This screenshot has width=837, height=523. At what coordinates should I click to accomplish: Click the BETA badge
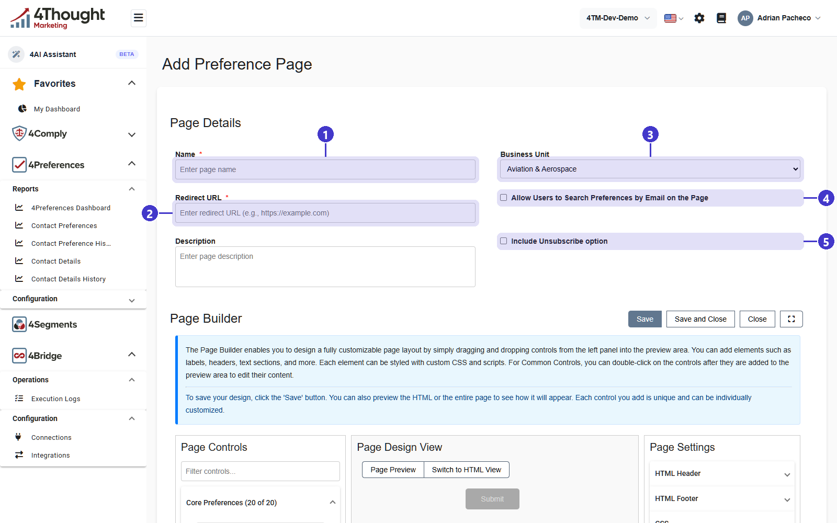[x=127, y=54]
